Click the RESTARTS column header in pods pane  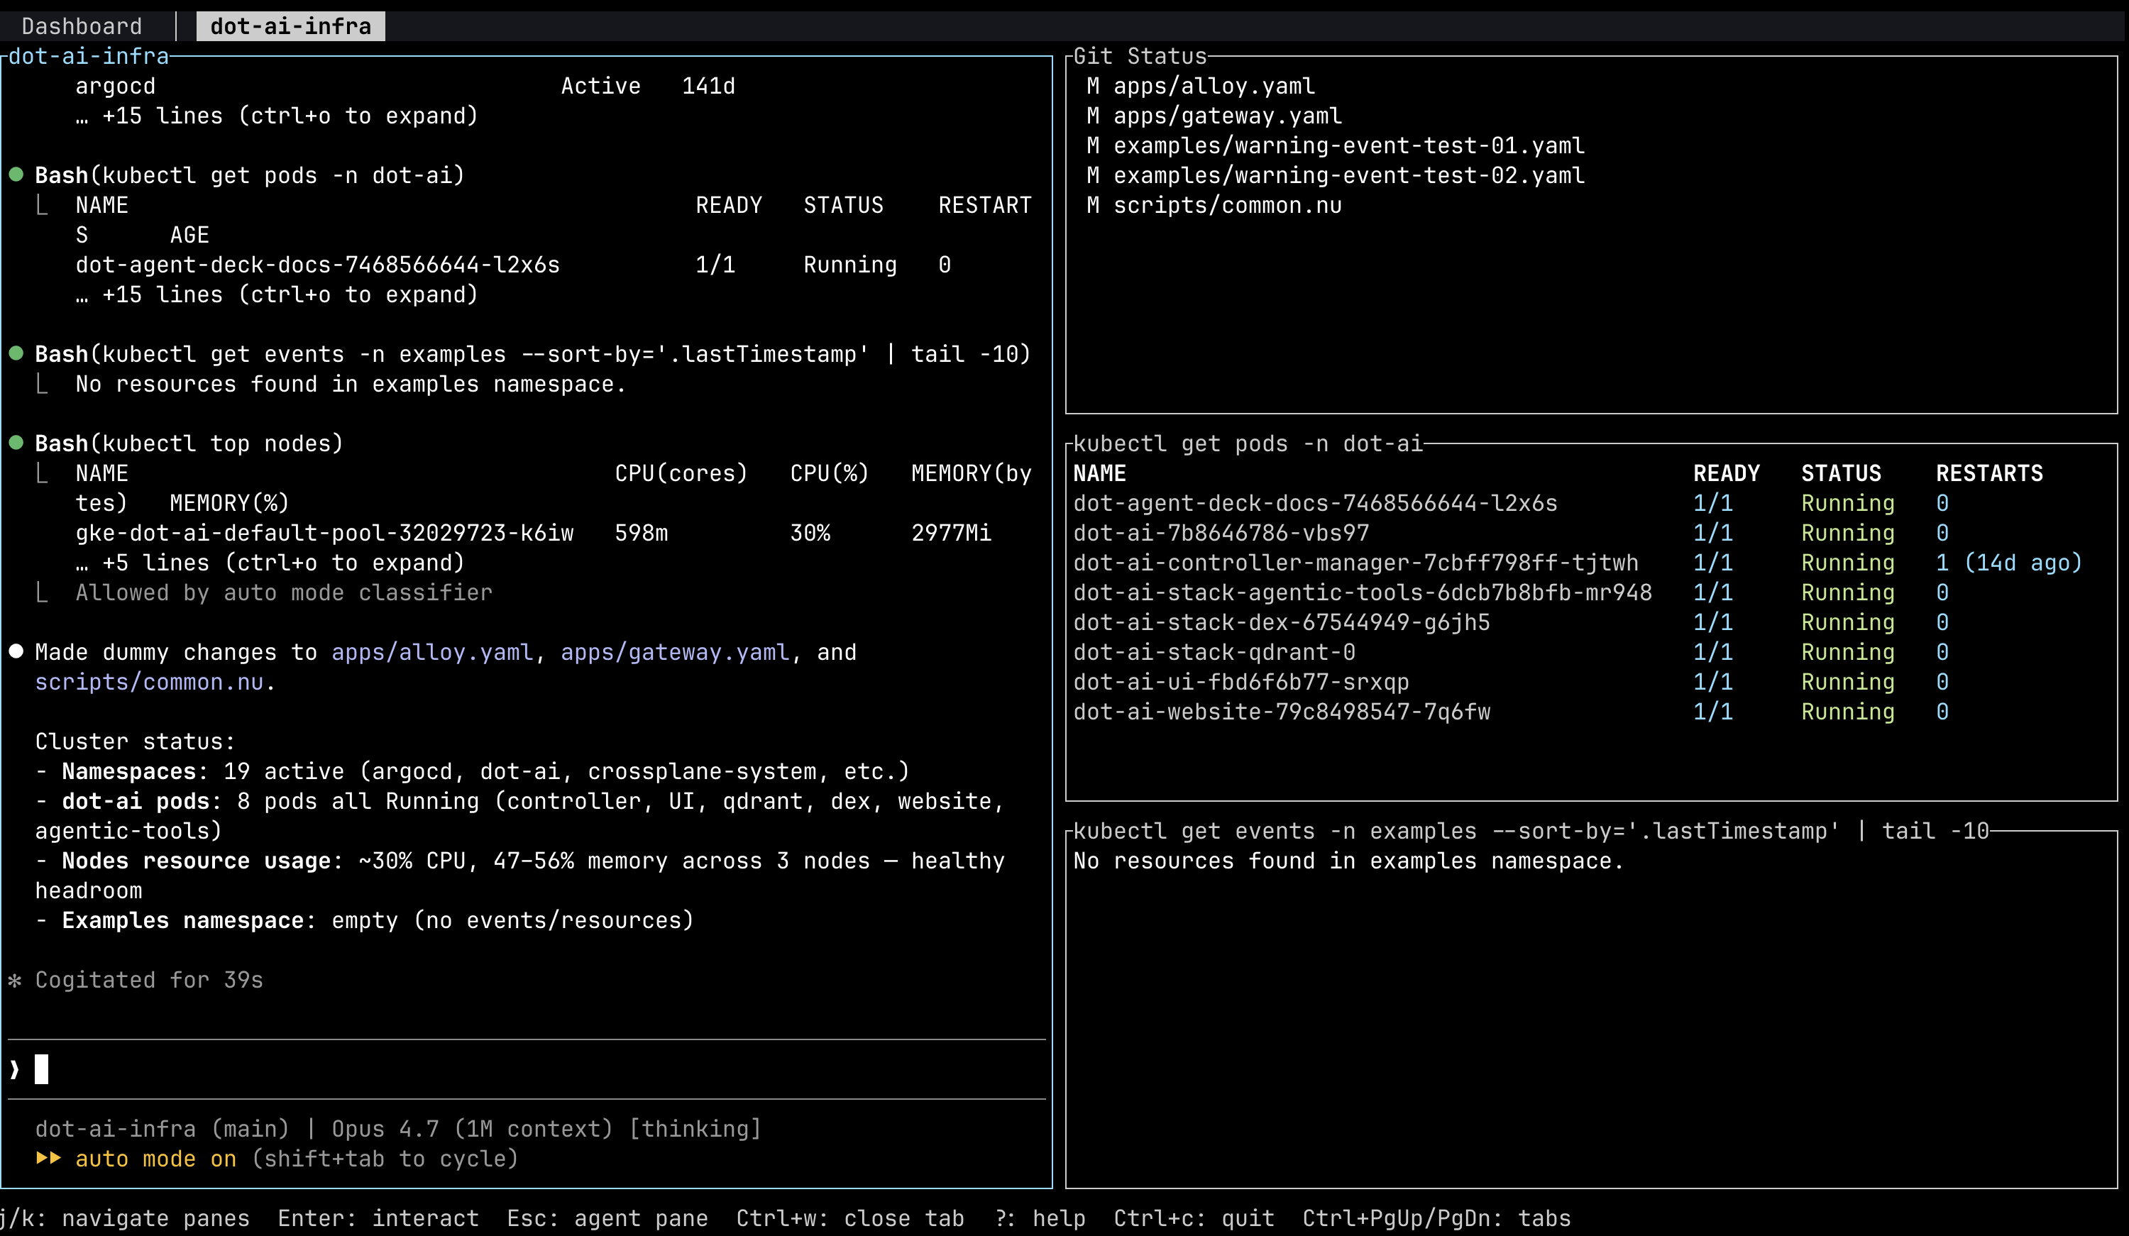click(x=1988, y=473)
